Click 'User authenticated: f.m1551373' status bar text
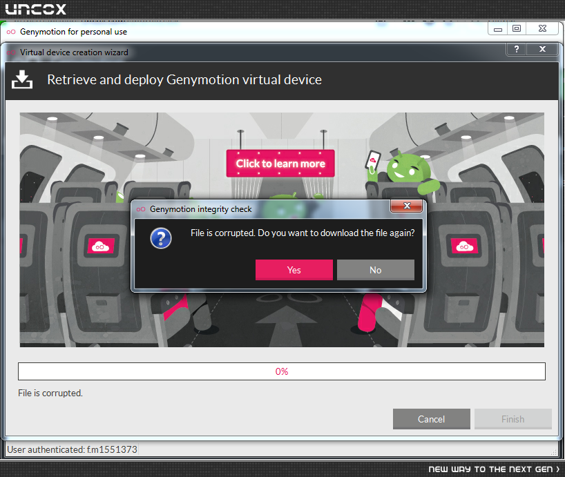 [x=72, y=449]
